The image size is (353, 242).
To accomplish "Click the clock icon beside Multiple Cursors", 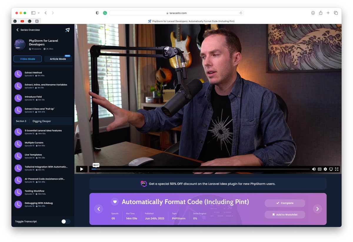I will (18, 144).
